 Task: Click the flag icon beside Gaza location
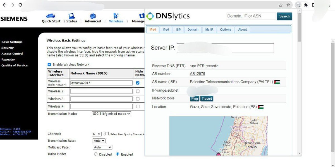click(261, 107)
